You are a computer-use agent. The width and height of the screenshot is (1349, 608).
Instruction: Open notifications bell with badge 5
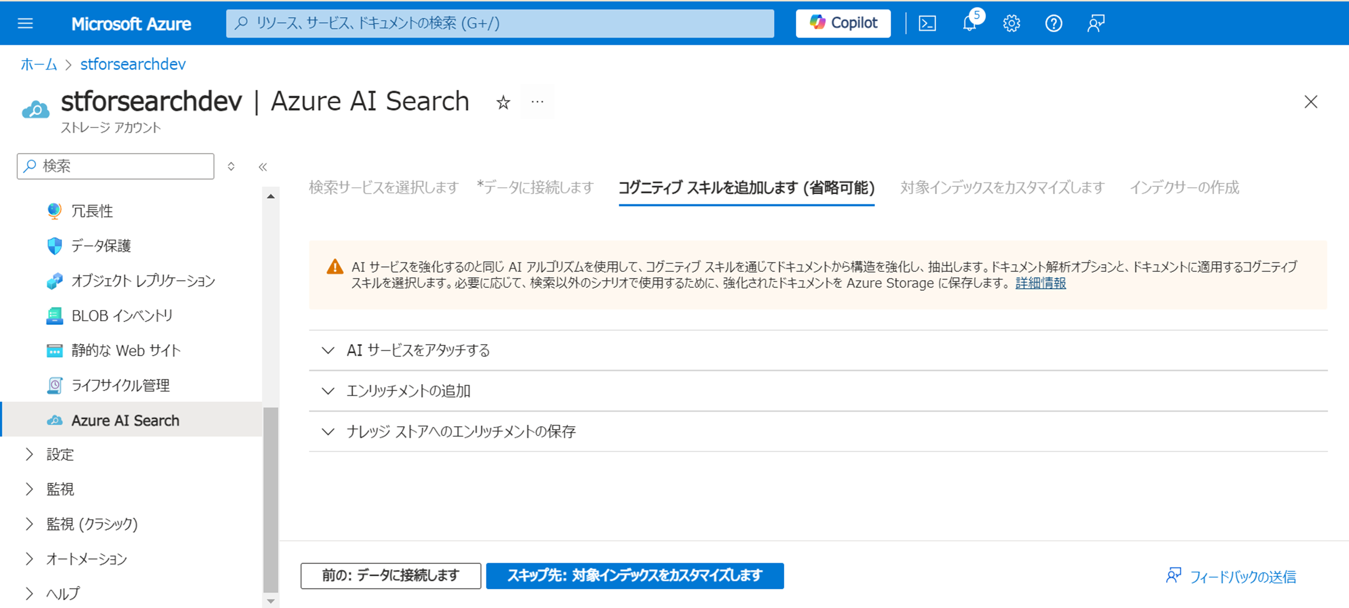pos(969,23)
